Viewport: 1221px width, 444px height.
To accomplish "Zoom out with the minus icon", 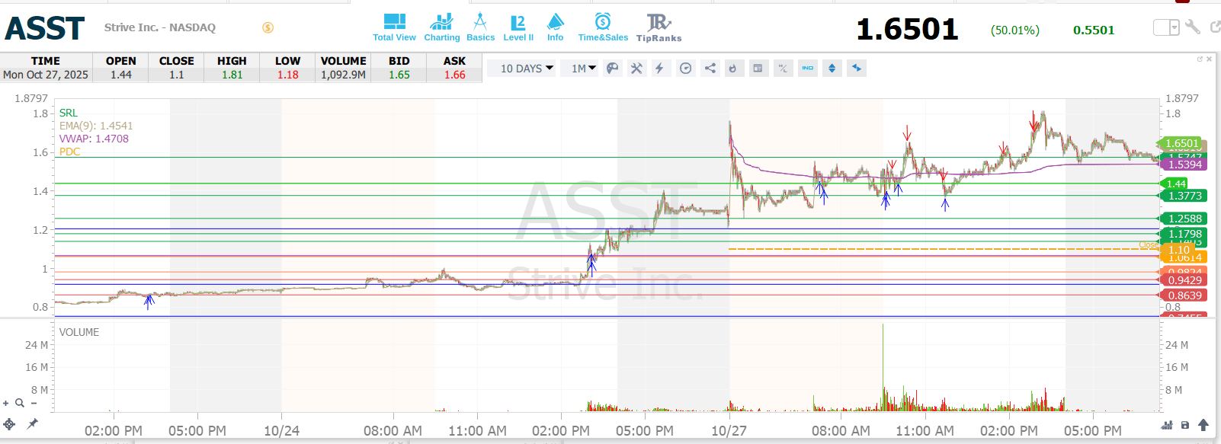I will 34,404.
